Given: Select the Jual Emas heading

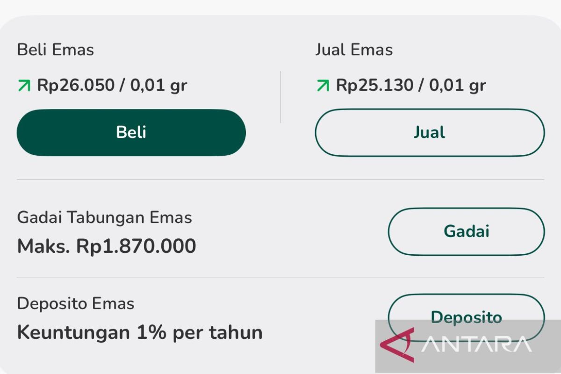Looking at the screenshot, I should [354, 50].
